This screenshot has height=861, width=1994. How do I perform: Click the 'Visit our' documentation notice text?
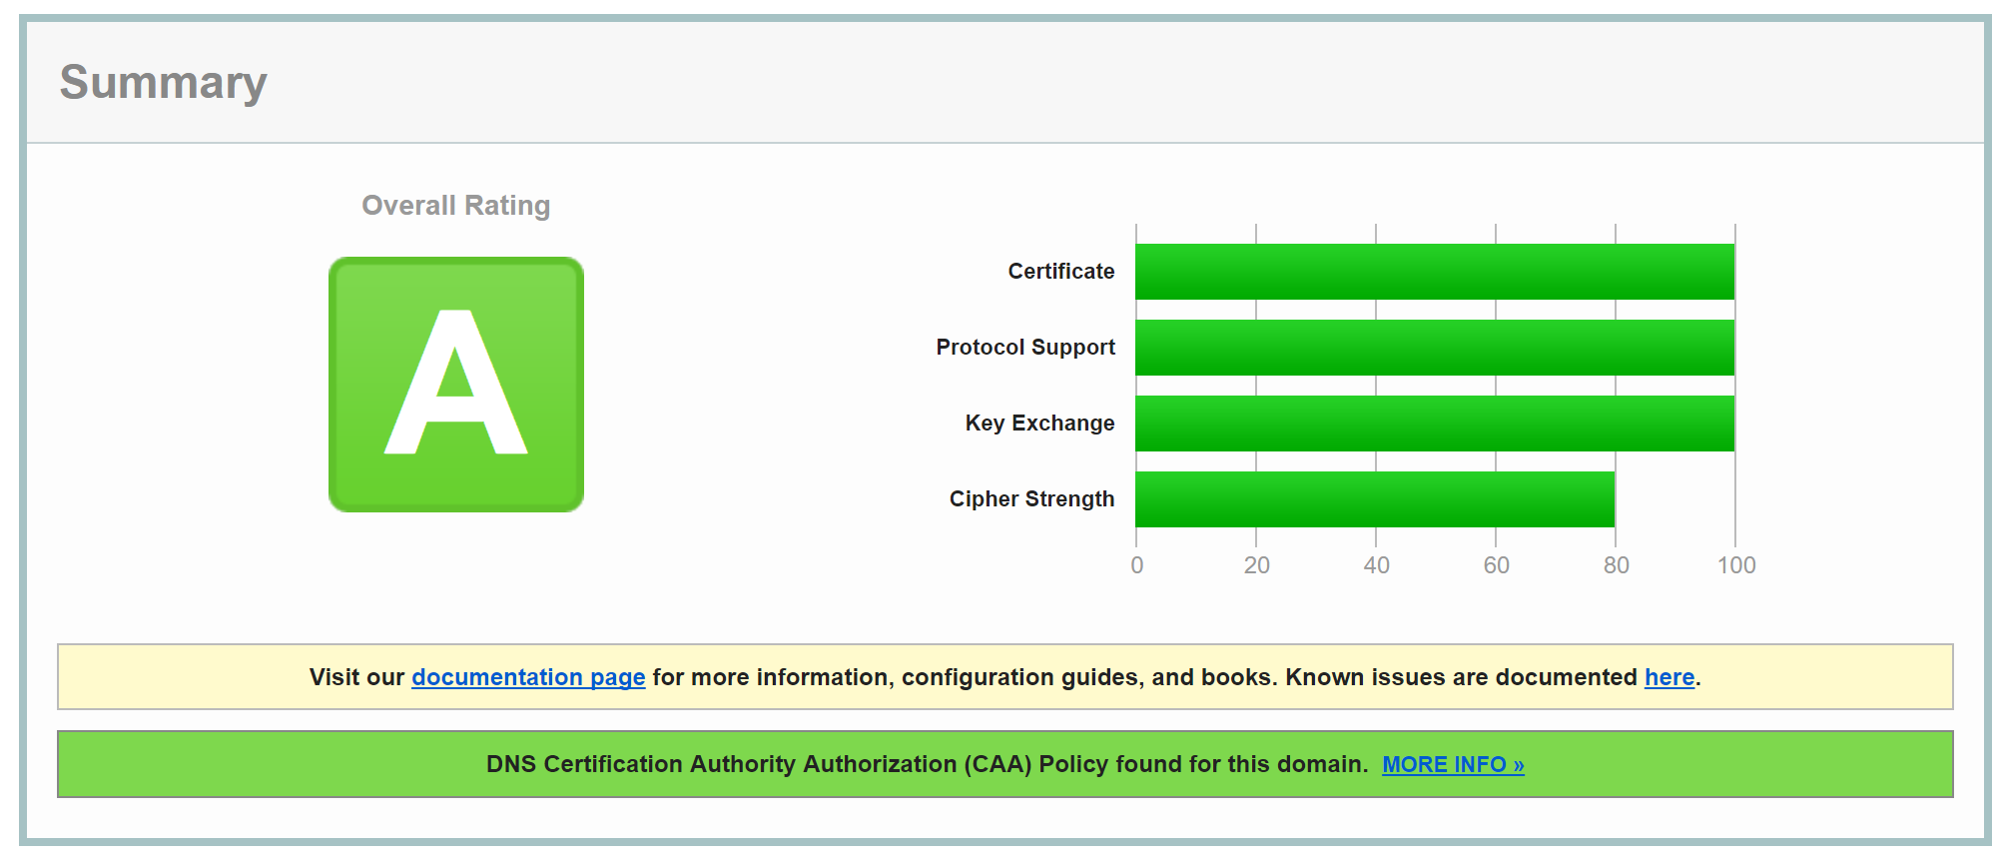pyautogui.click(x=1004, y=677)
